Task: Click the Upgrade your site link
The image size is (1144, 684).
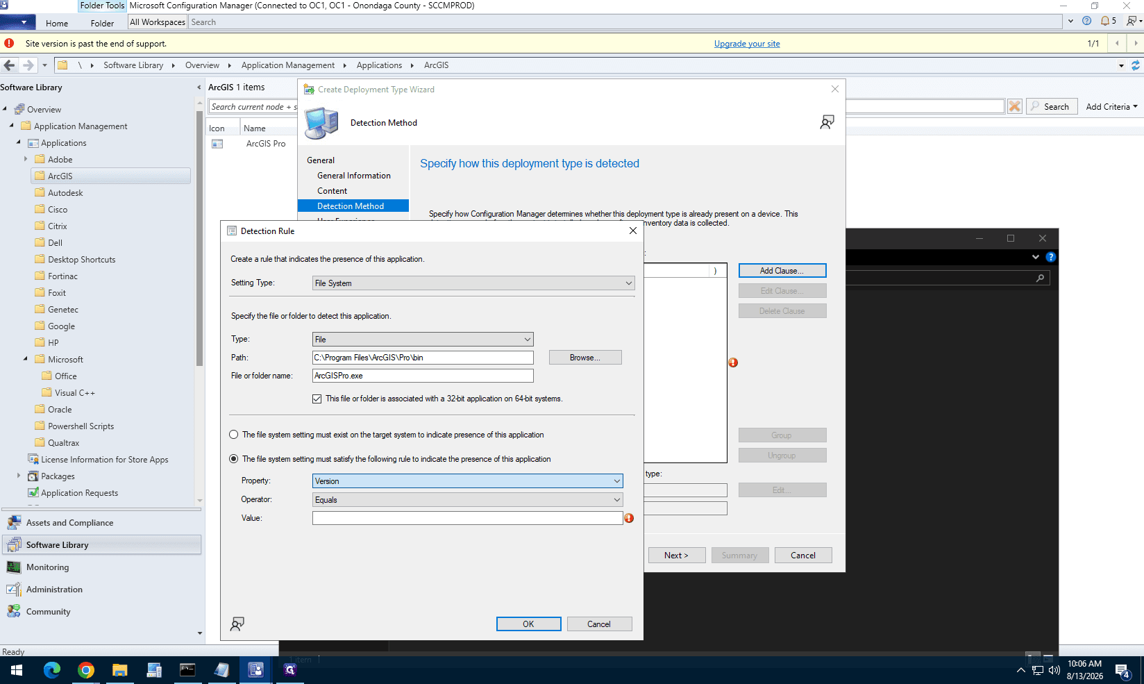Action: (747, 44)
